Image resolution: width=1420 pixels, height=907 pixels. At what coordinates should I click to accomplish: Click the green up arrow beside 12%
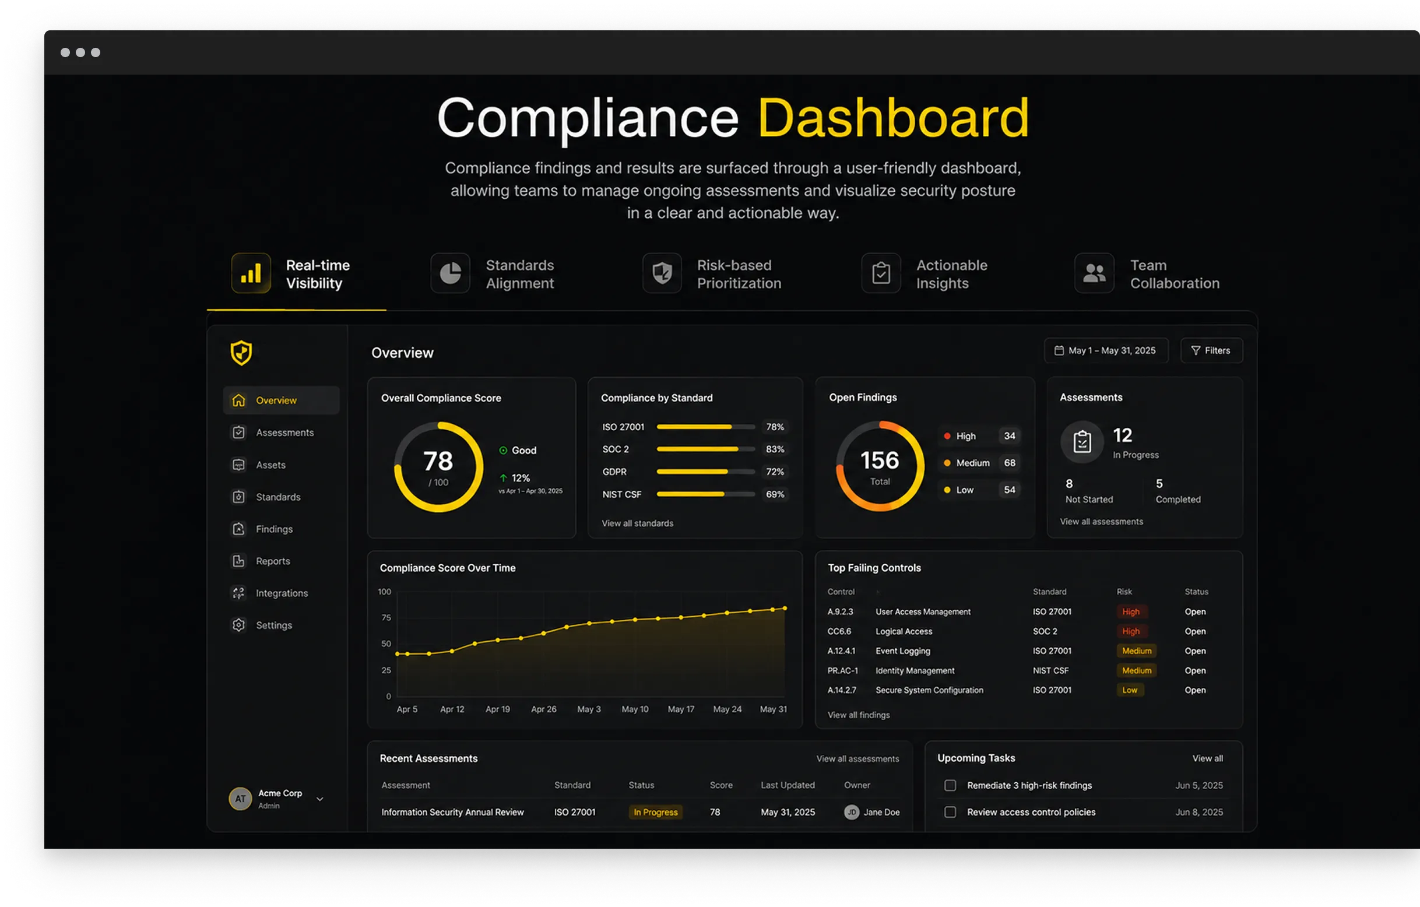click(x=503, y=477)
